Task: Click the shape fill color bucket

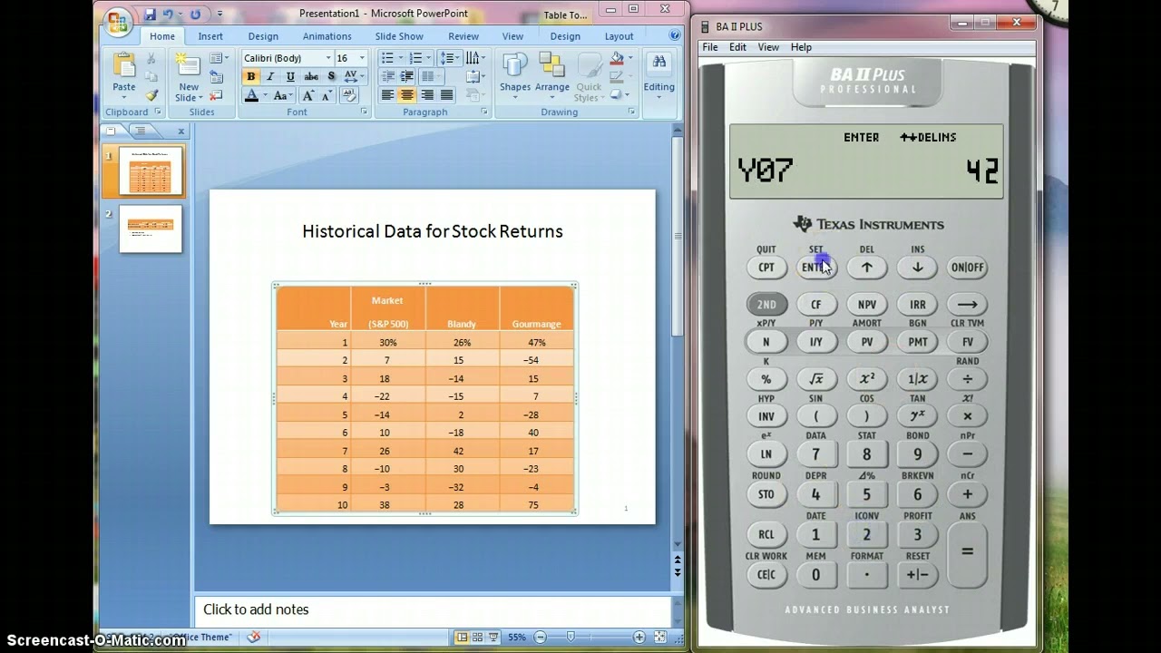Action: (617, 60)
